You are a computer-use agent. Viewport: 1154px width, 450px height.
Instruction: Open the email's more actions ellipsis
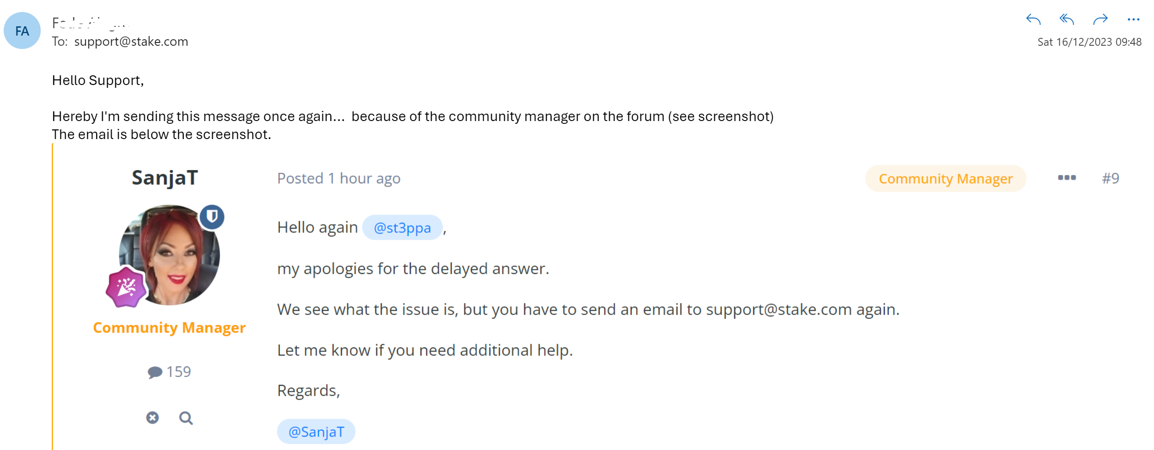1134,19
